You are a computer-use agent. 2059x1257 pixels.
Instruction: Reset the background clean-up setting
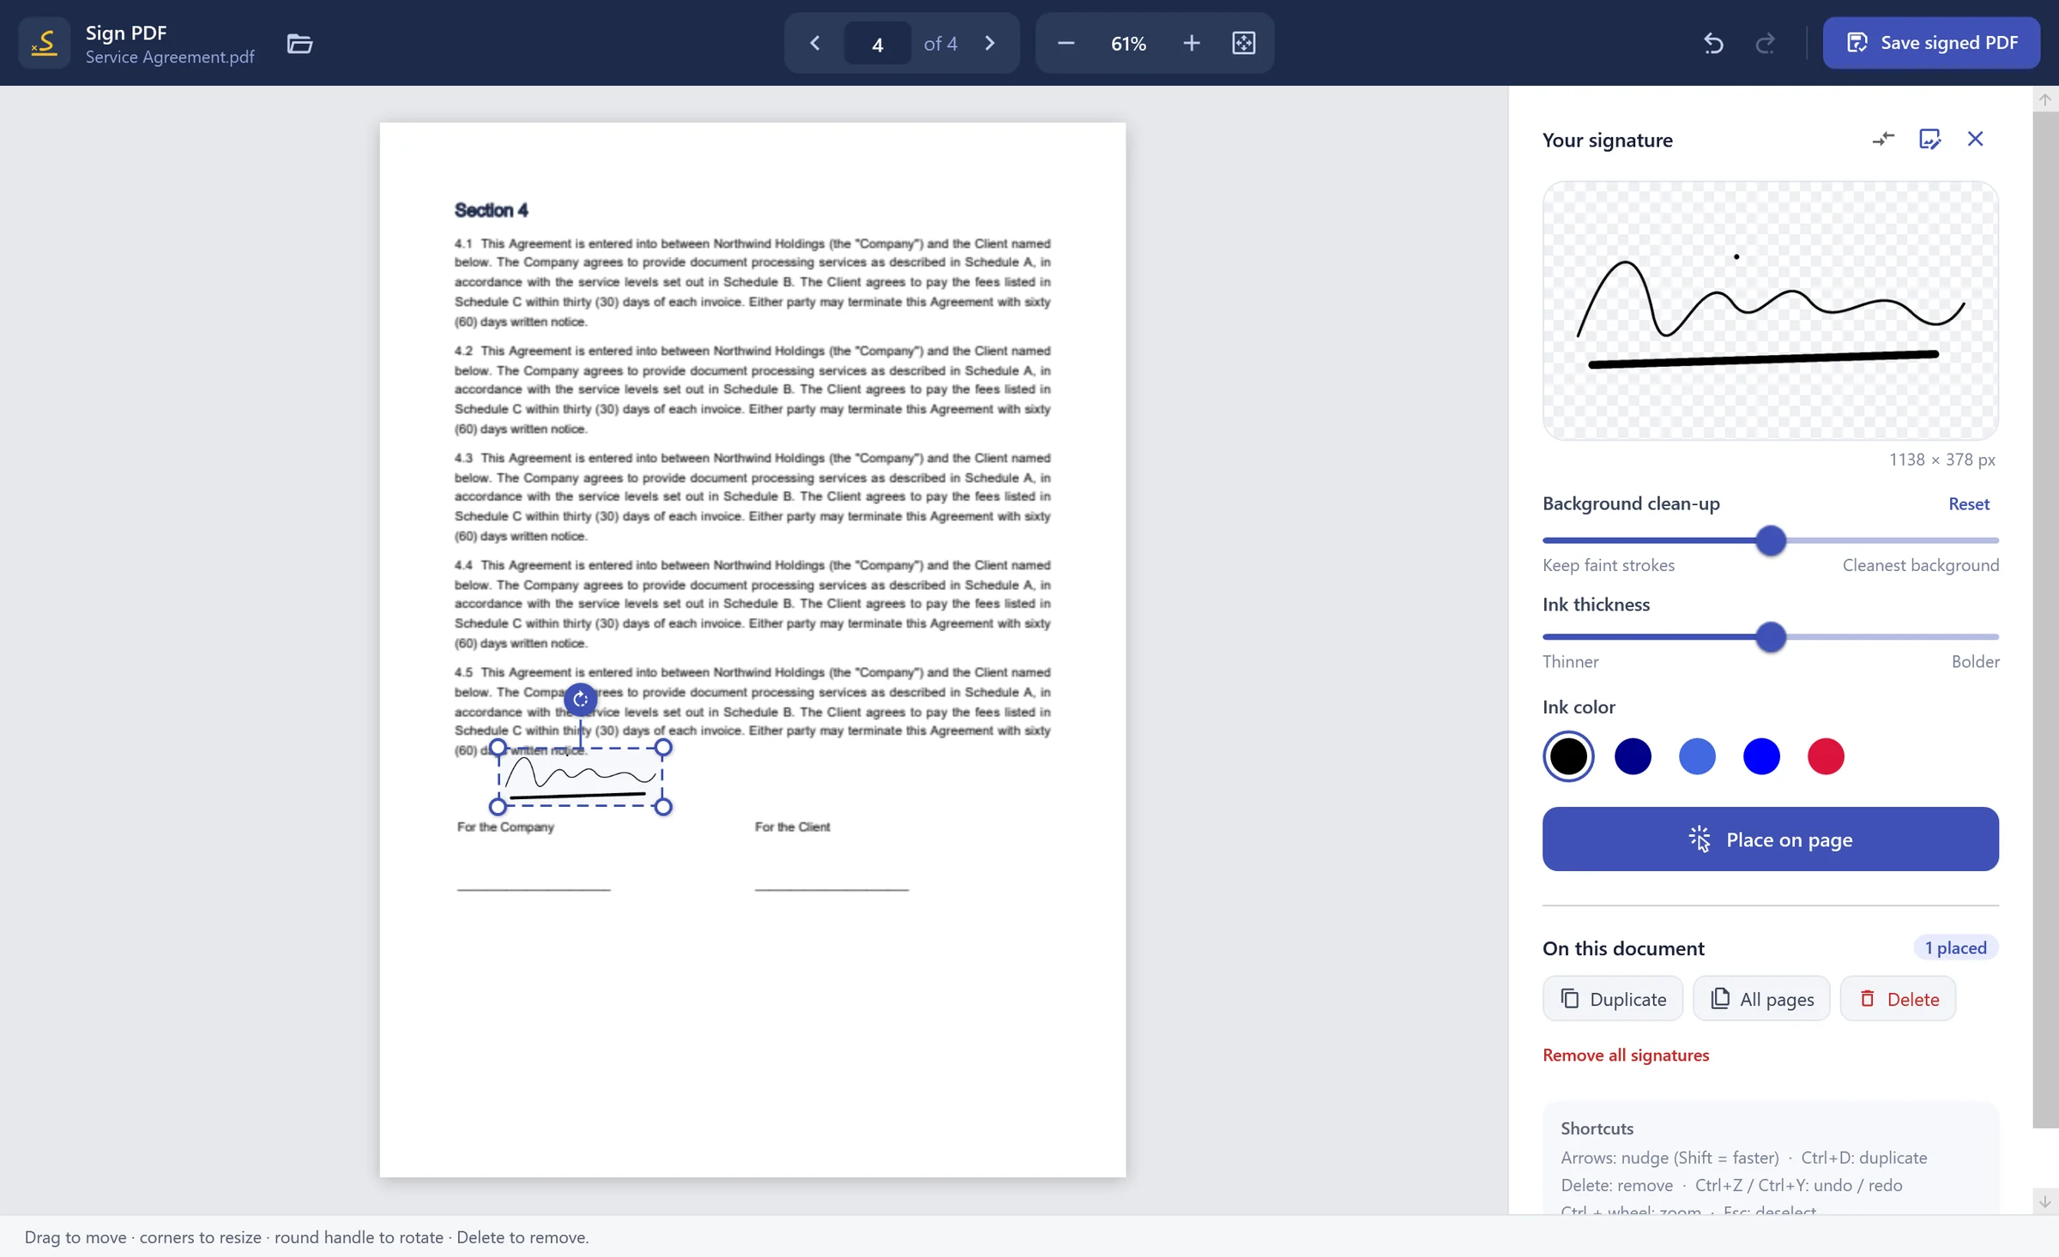1969,504
